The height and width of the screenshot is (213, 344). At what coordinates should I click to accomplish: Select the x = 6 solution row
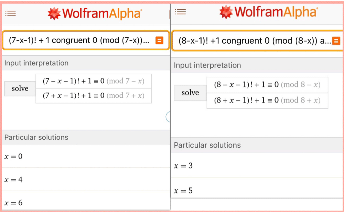pyautogui.click(x=86, y=202)
